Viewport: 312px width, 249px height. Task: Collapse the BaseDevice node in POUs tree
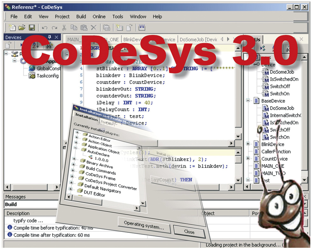248,100
